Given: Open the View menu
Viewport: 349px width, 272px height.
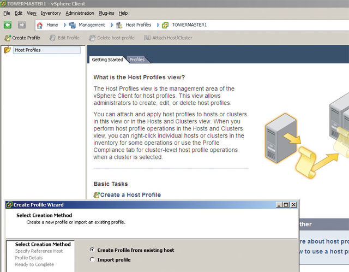Looking at the screenshot, I should point(32,13).
